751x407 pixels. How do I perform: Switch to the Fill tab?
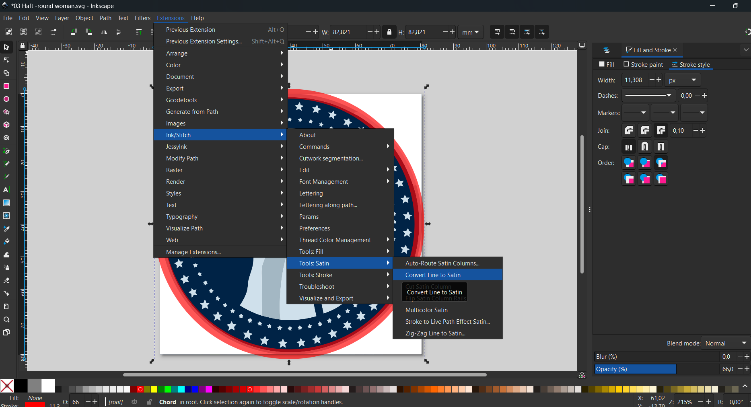point(607,64)
